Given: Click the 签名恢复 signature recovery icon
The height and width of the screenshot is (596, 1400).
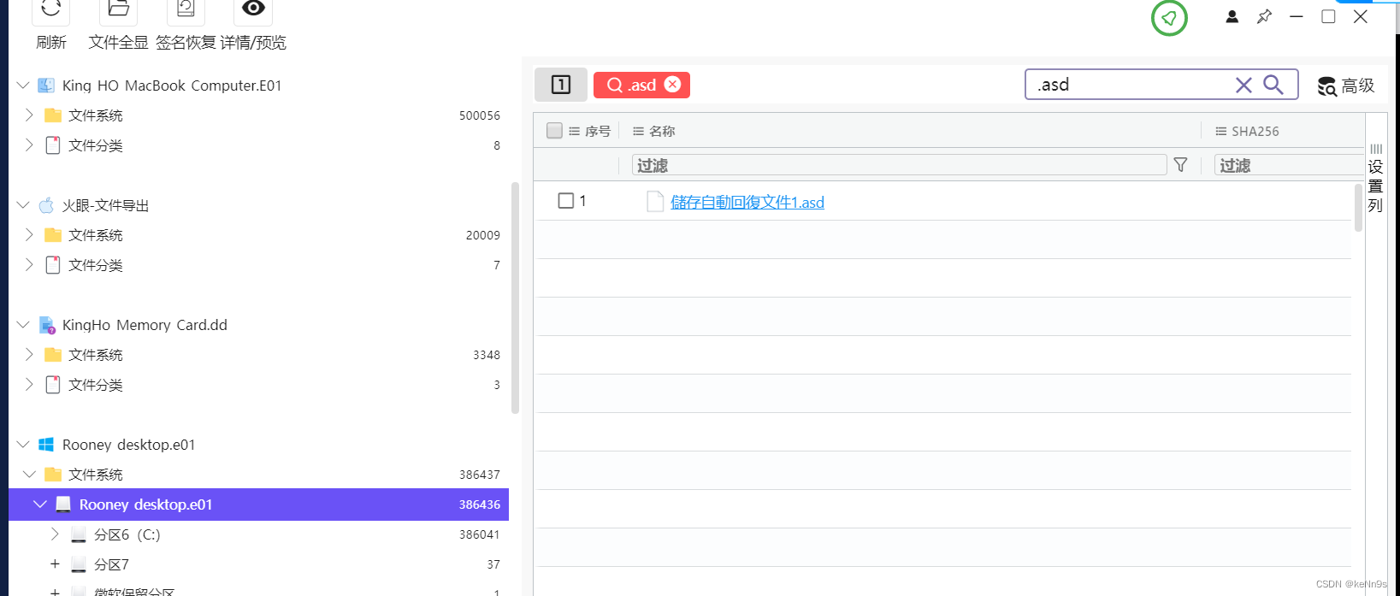Looking at the screenshot, I should (186, 10).
